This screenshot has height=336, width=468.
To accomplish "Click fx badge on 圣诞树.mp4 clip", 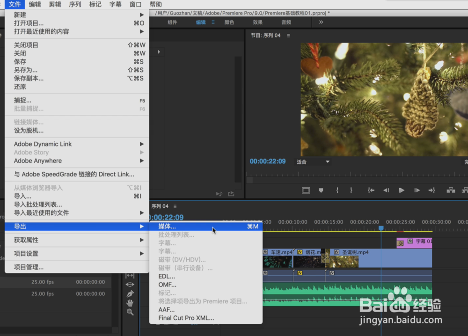I will click(336, 252).
